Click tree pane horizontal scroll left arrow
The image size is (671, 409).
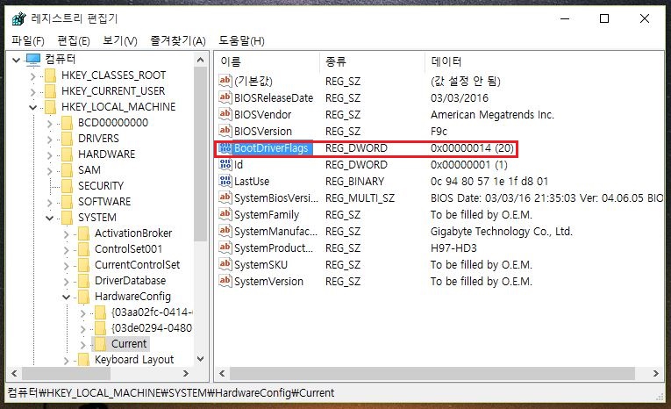point(15,373)
